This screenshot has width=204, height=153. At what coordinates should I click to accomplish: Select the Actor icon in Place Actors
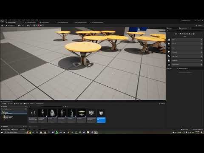point(169,40)
